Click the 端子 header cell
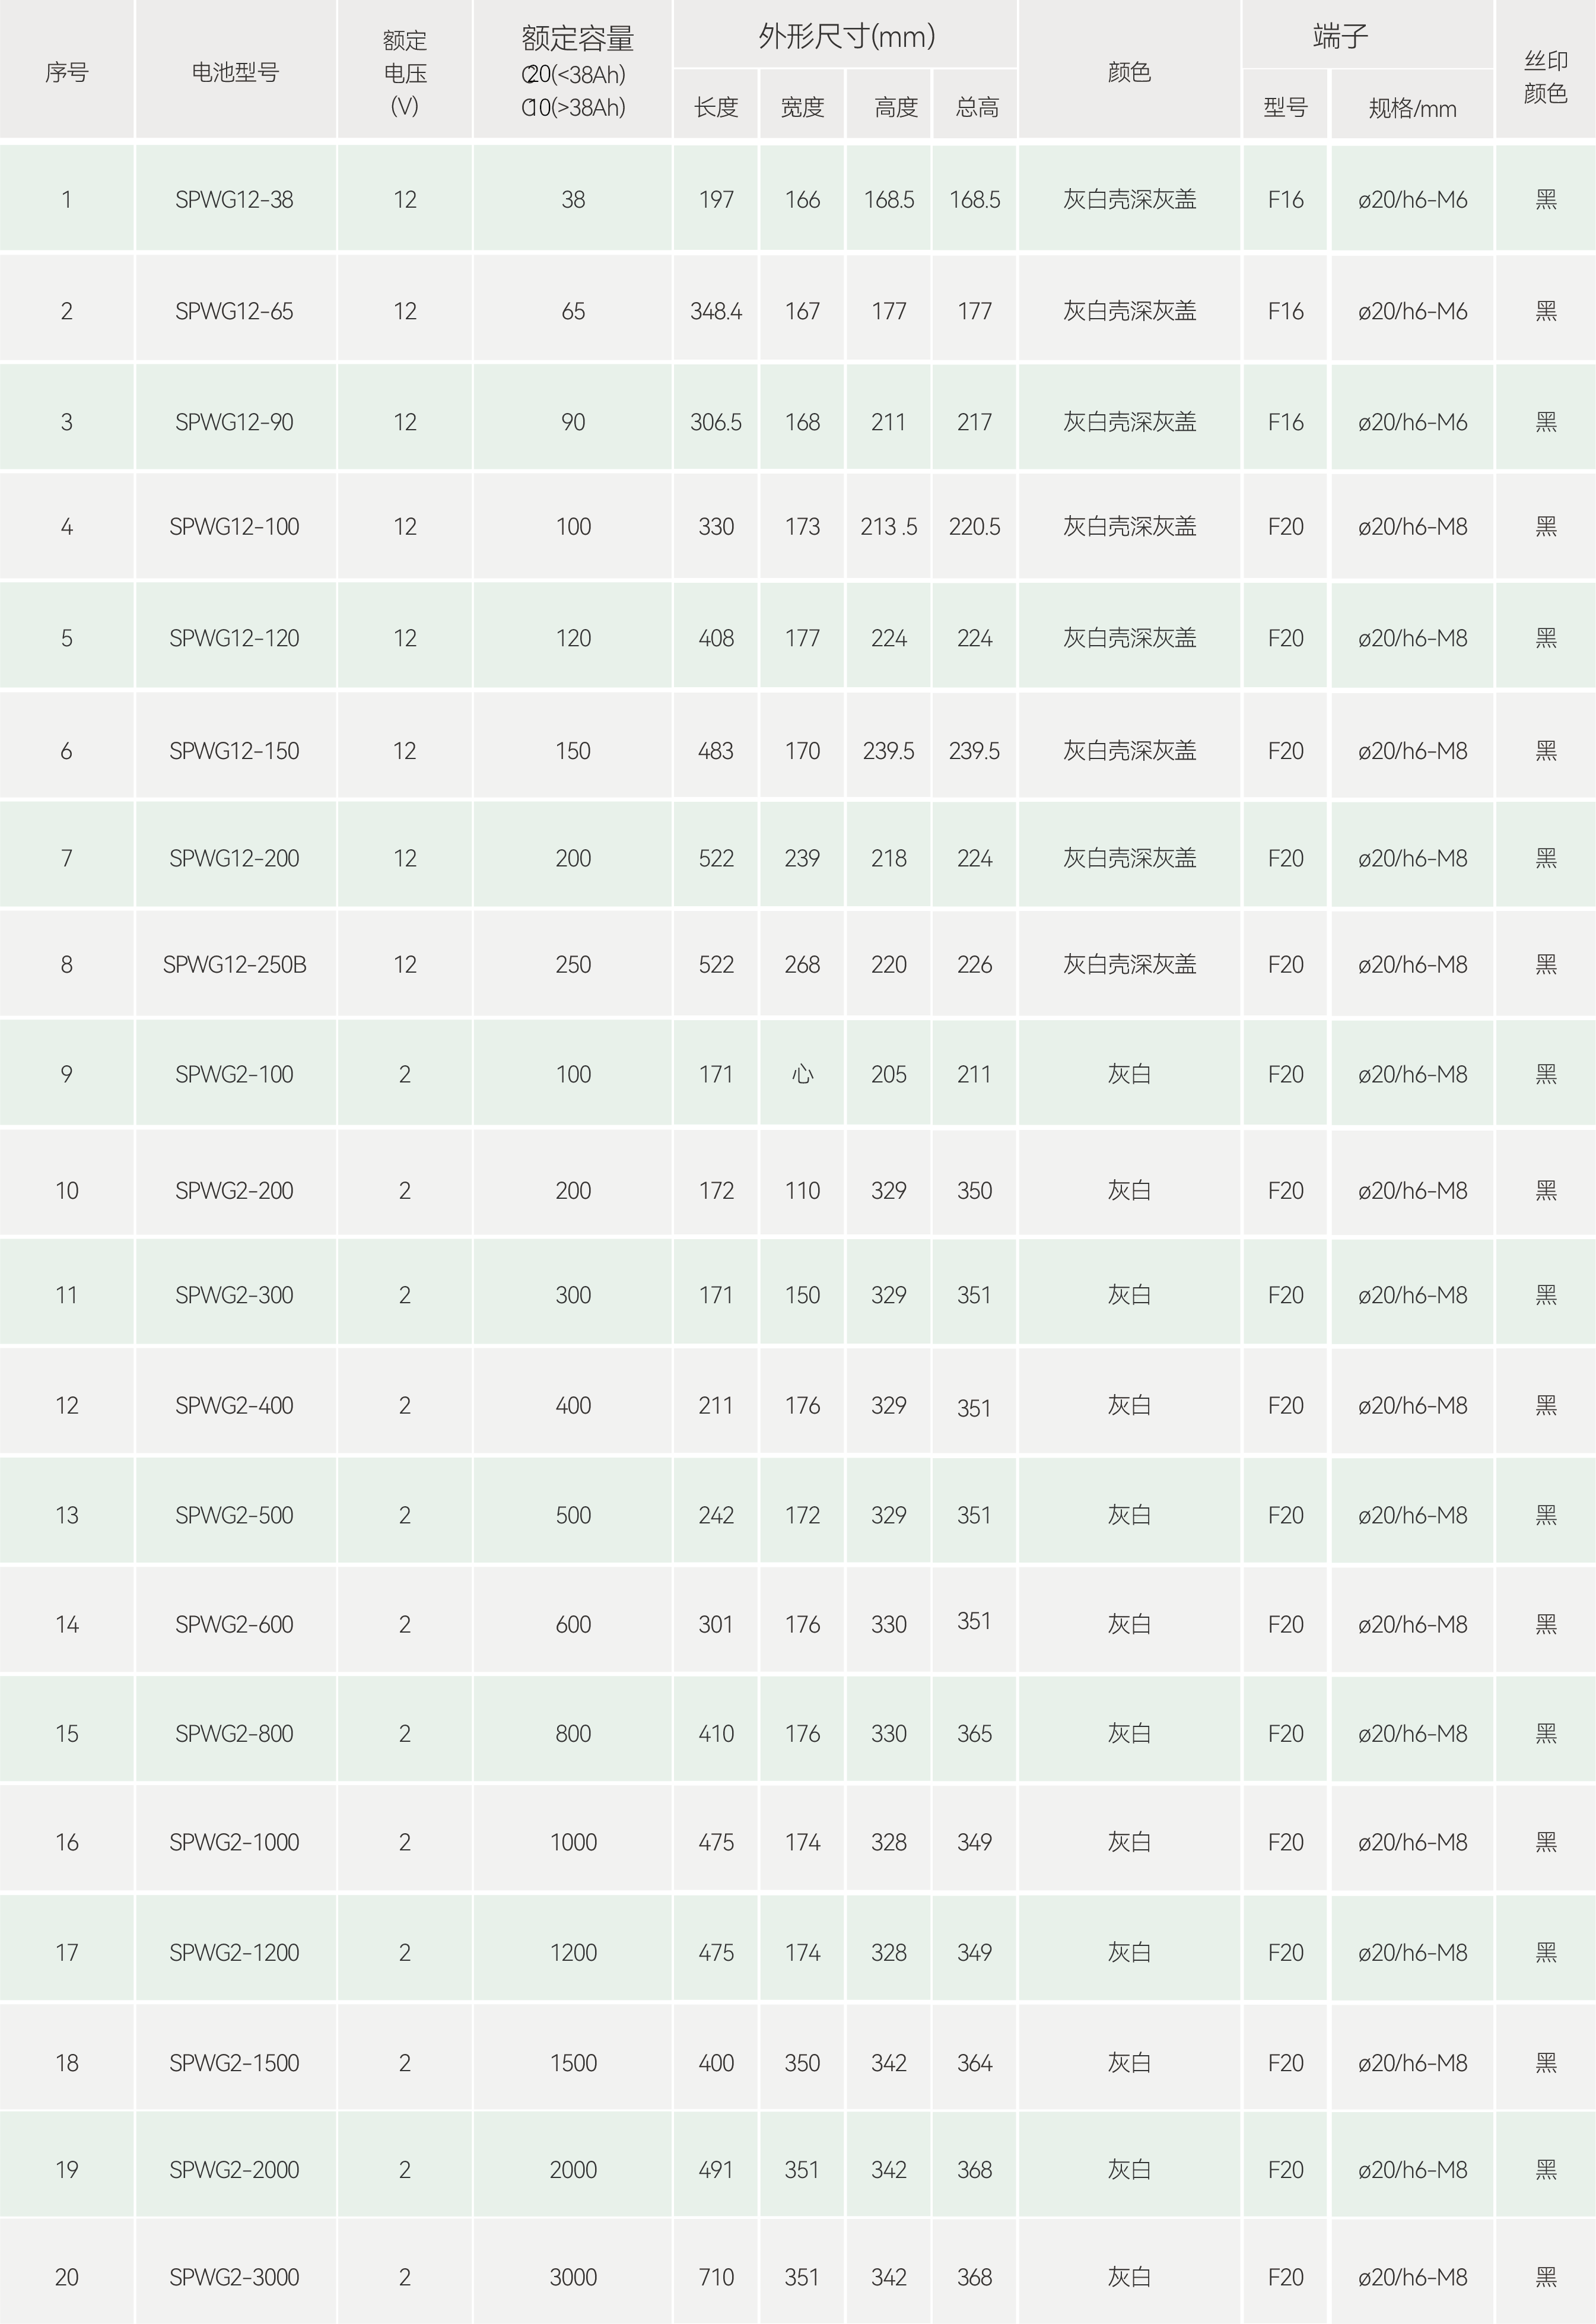Image resolution: width=1596 pixels, height=2324 pixels. pyautogui.click(x=1340, y=37)
